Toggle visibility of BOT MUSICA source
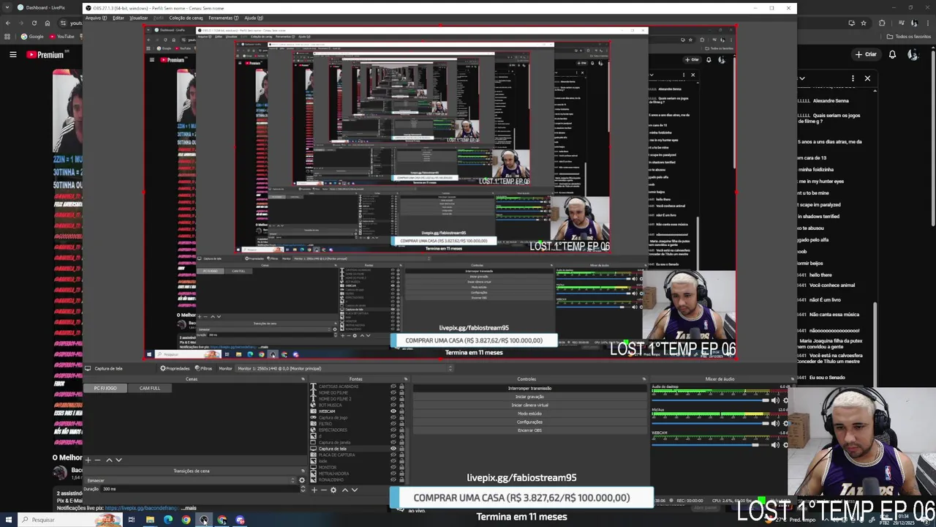 tap(393, 405)
